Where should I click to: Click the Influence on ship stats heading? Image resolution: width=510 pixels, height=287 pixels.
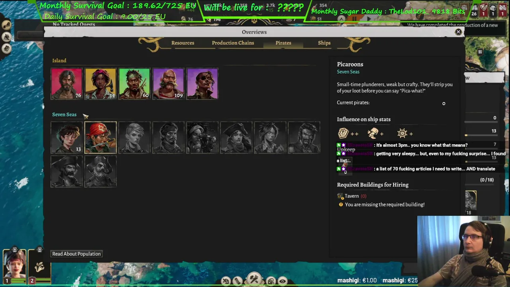(x=364, y=119)
